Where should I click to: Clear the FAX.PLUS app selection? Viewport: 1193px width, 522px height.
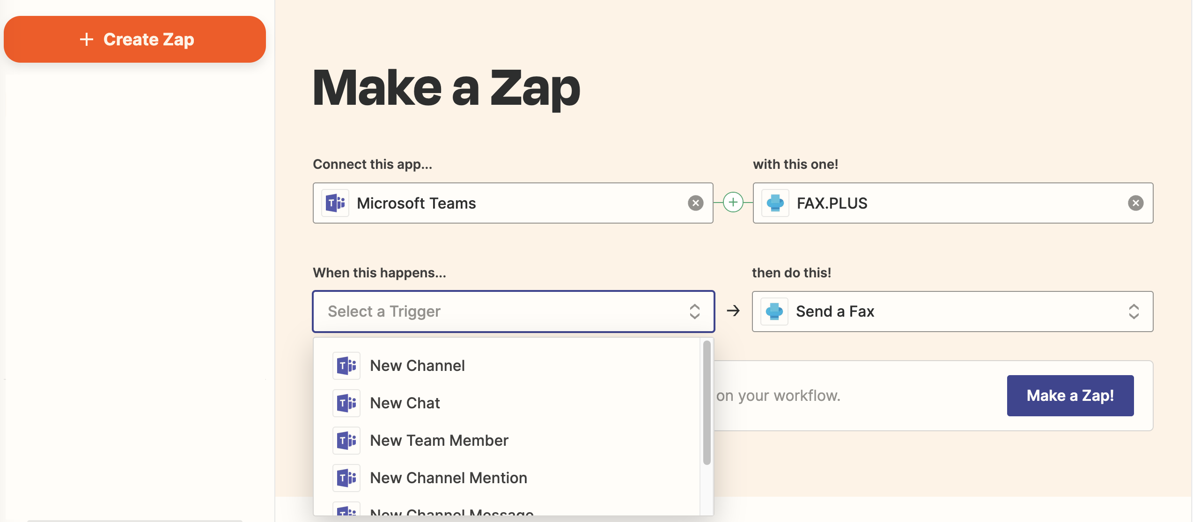(x=1135, y=203)
